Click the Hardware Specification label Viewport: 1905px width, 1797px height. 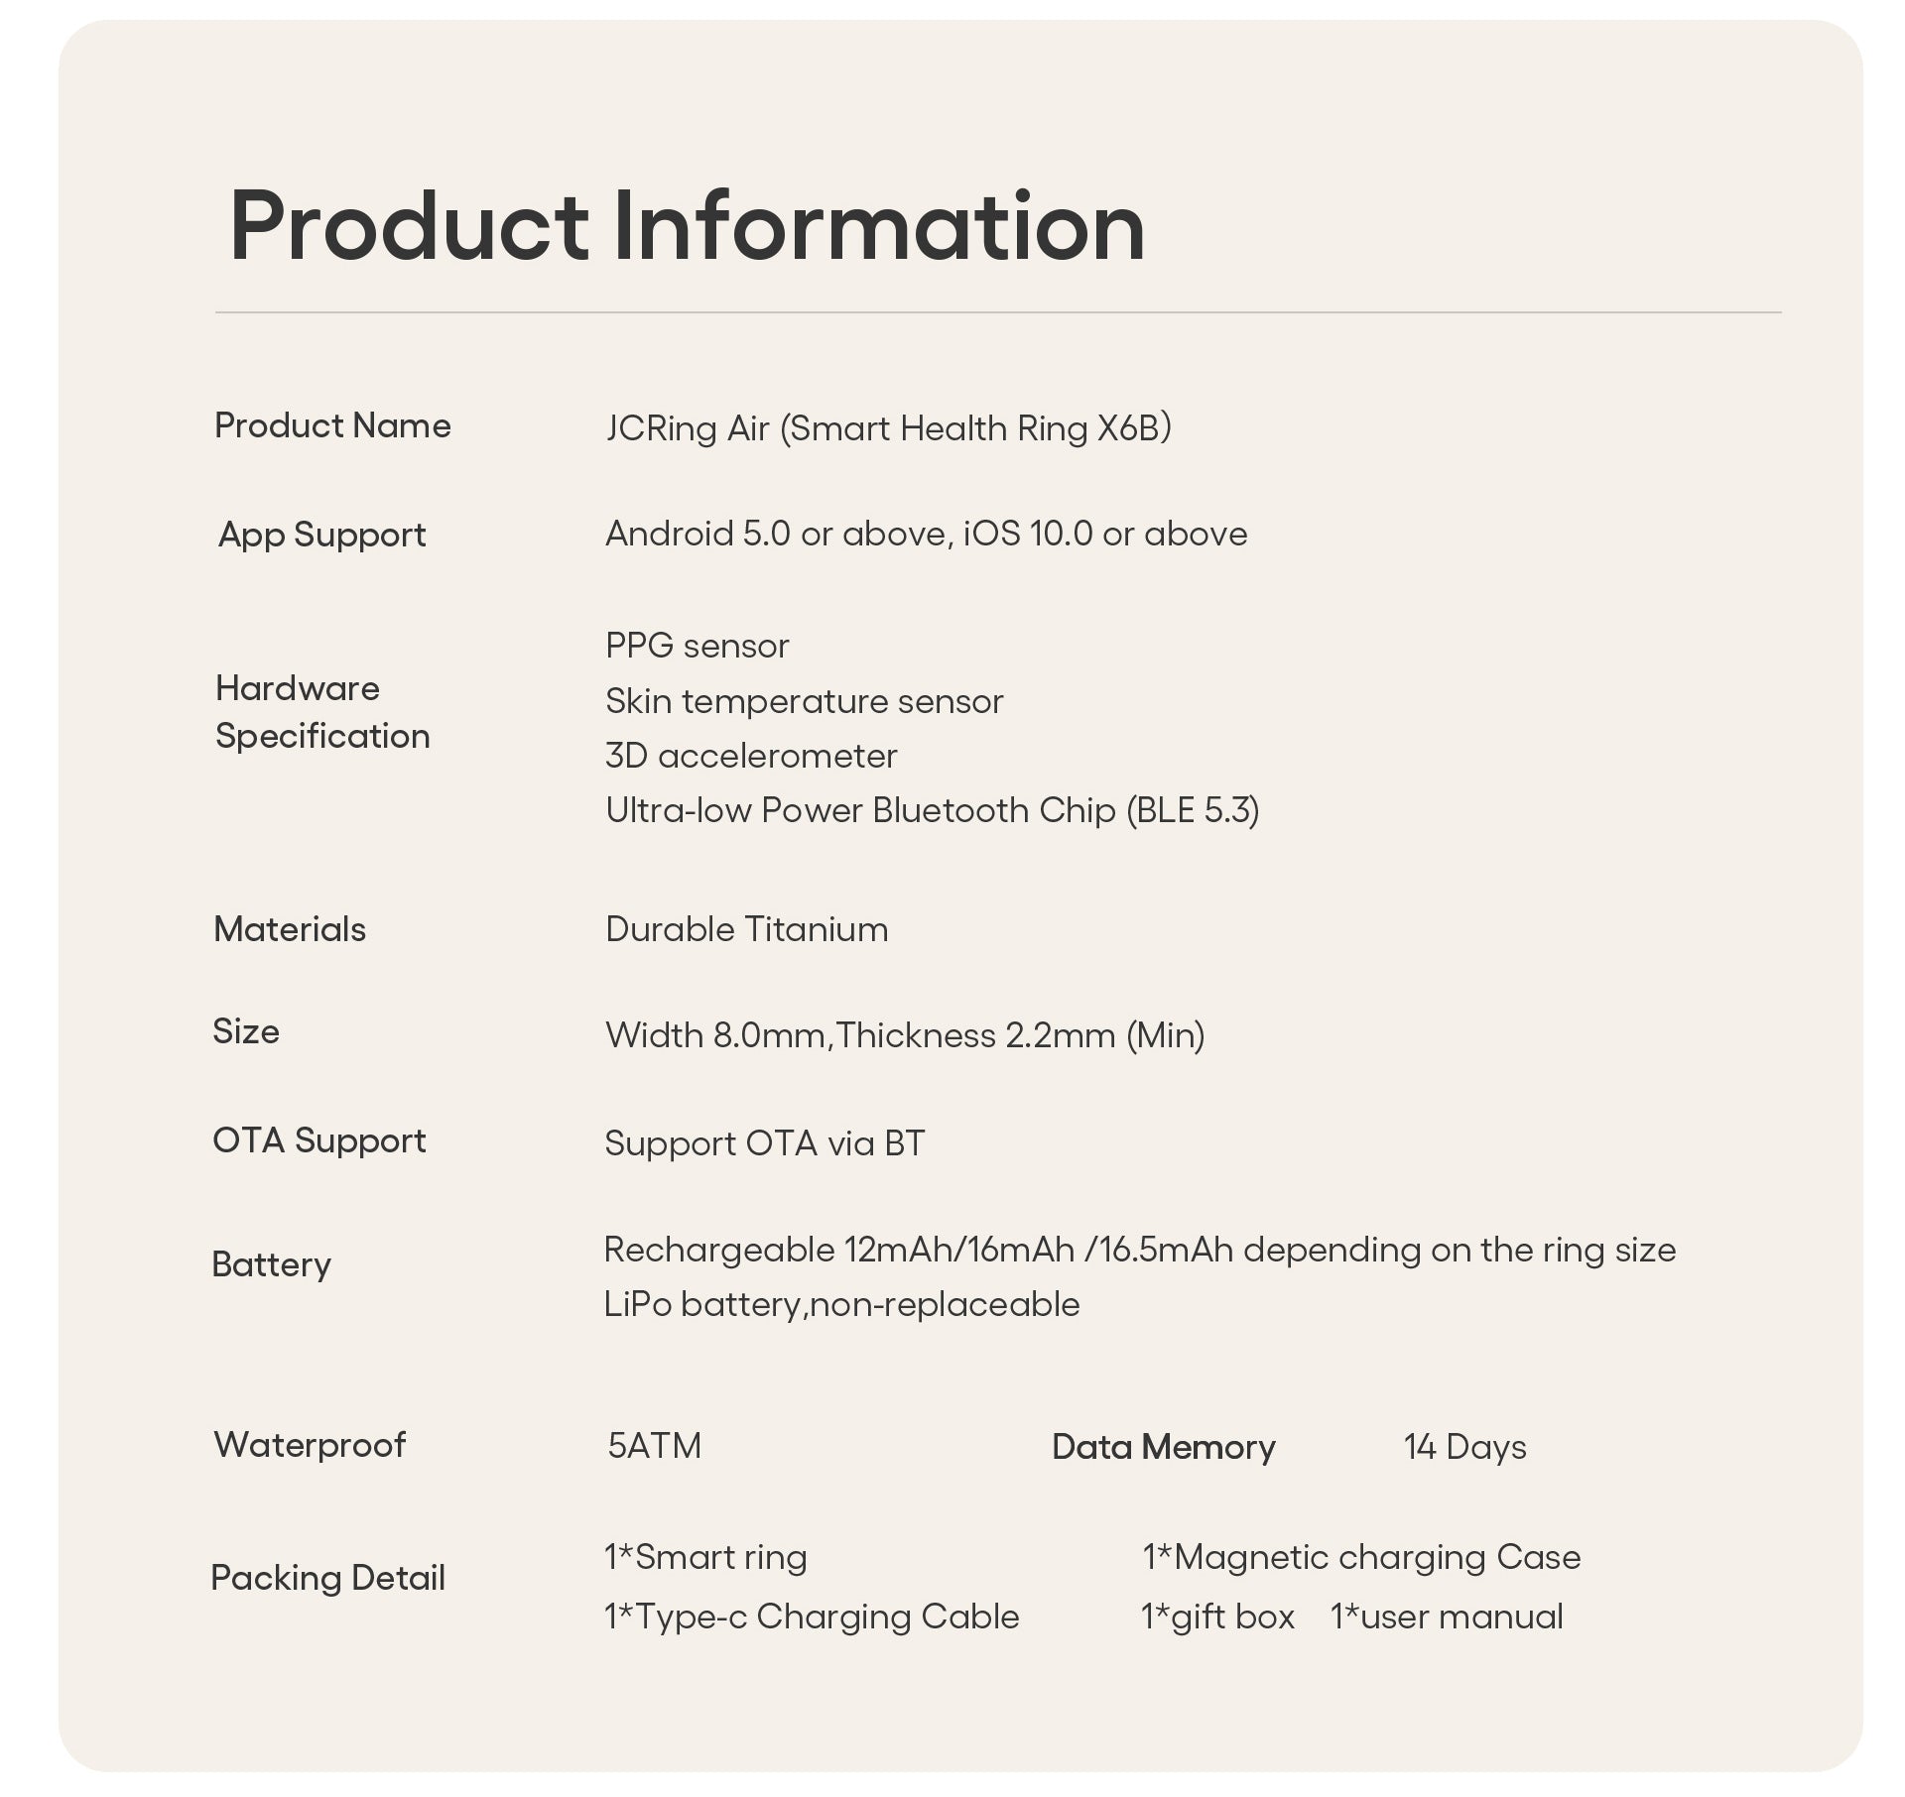click(322, 711)
